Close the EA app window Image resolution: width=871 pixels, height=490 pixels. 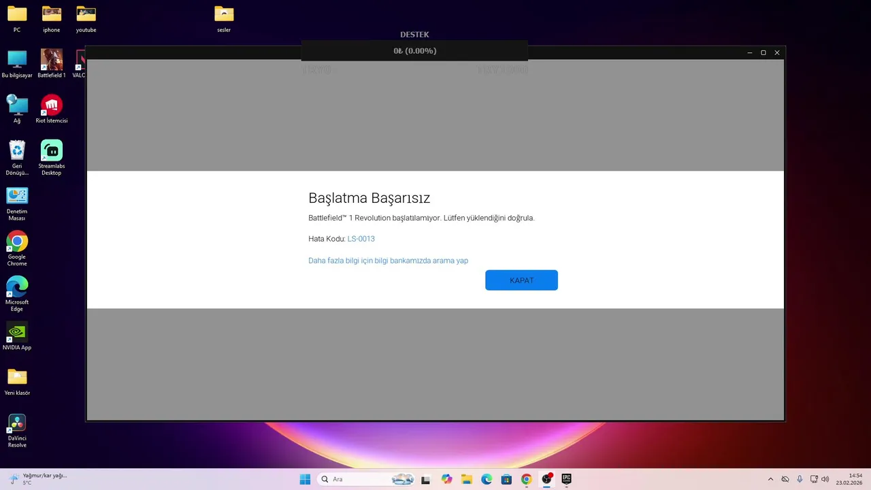coord(777,52)
